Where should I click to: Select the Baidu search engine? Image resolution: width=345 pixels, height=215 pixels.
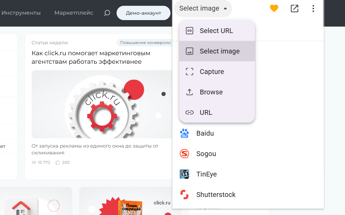click(x=205, y=133)
